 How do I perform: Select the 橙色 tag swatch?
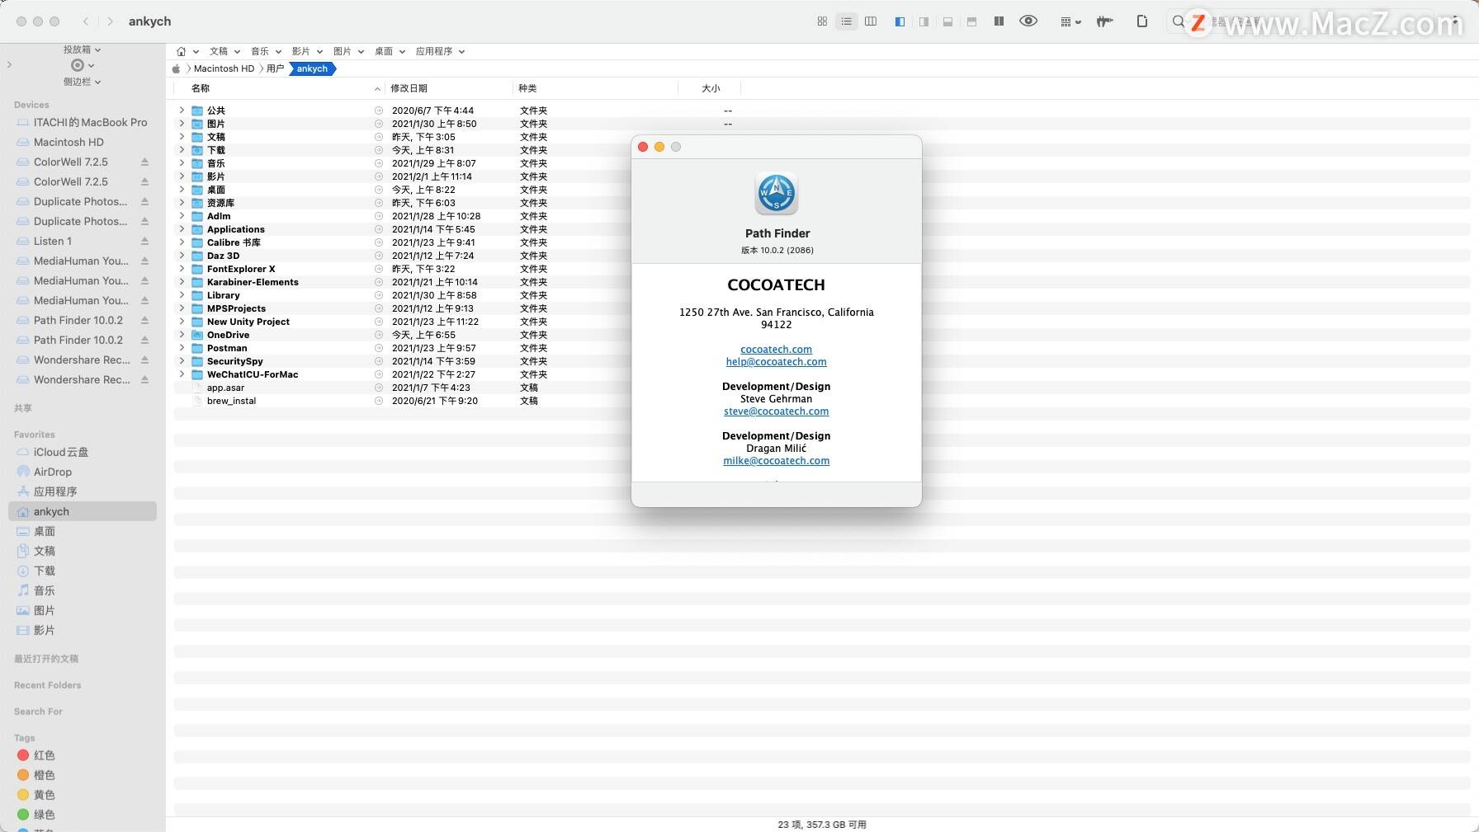point(23,775)
